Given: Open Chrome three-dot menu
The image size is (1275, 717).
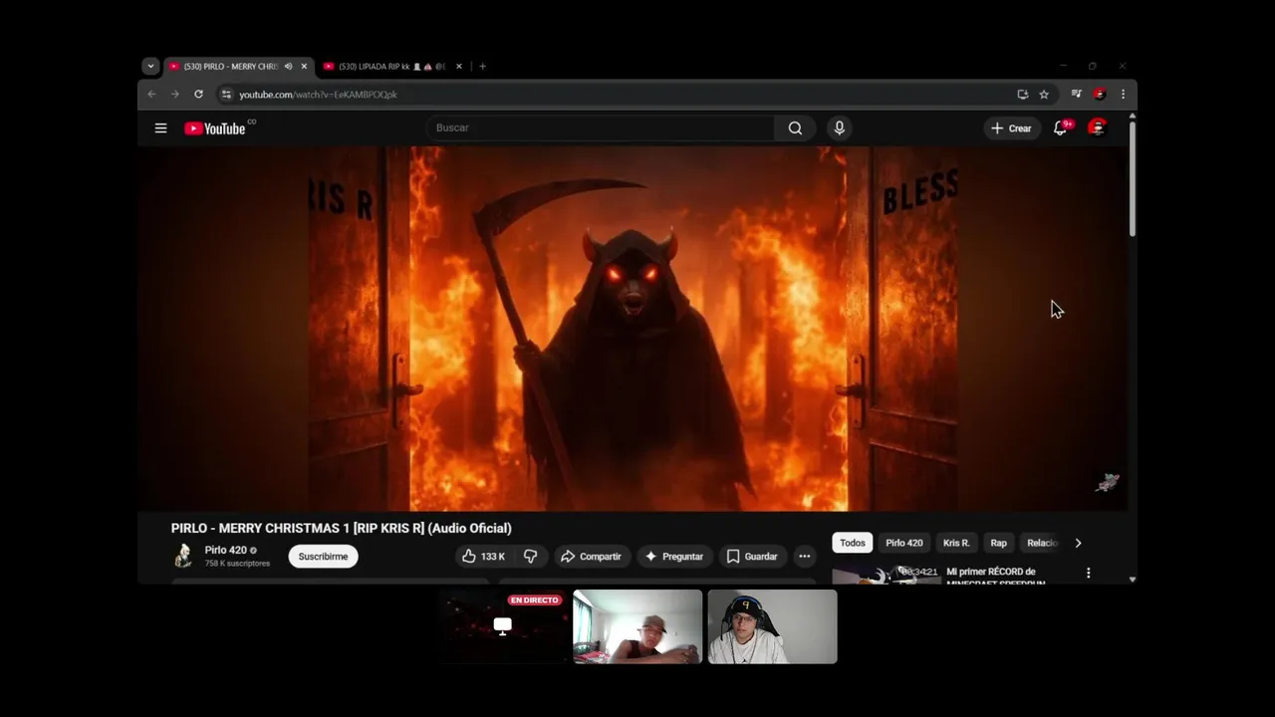Looking at the screenshot, I should [1123, 95].
